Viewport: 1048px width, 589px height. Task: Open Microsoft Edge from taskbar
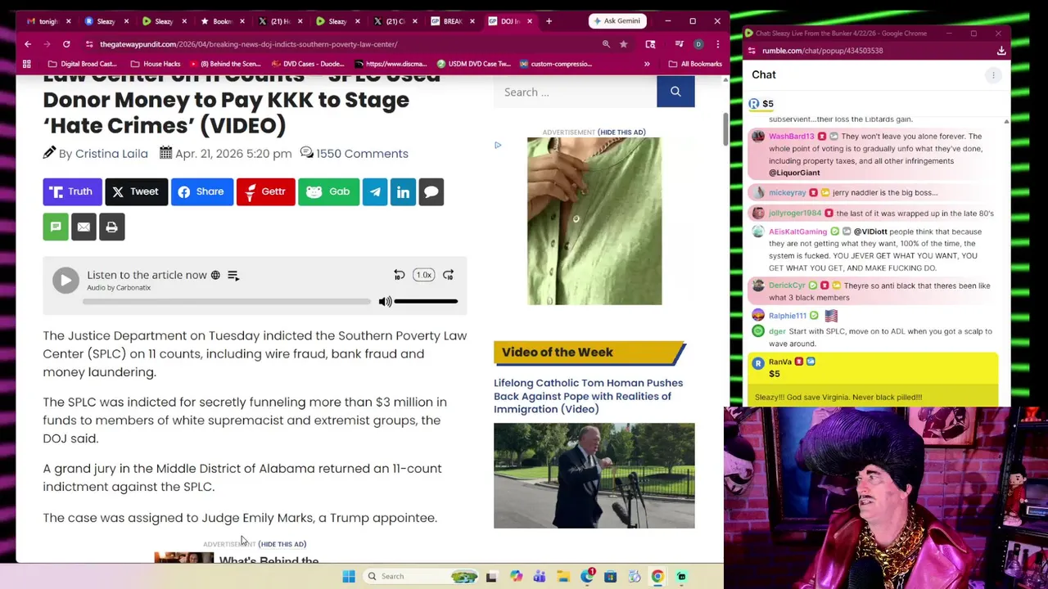tap(587, 577)
